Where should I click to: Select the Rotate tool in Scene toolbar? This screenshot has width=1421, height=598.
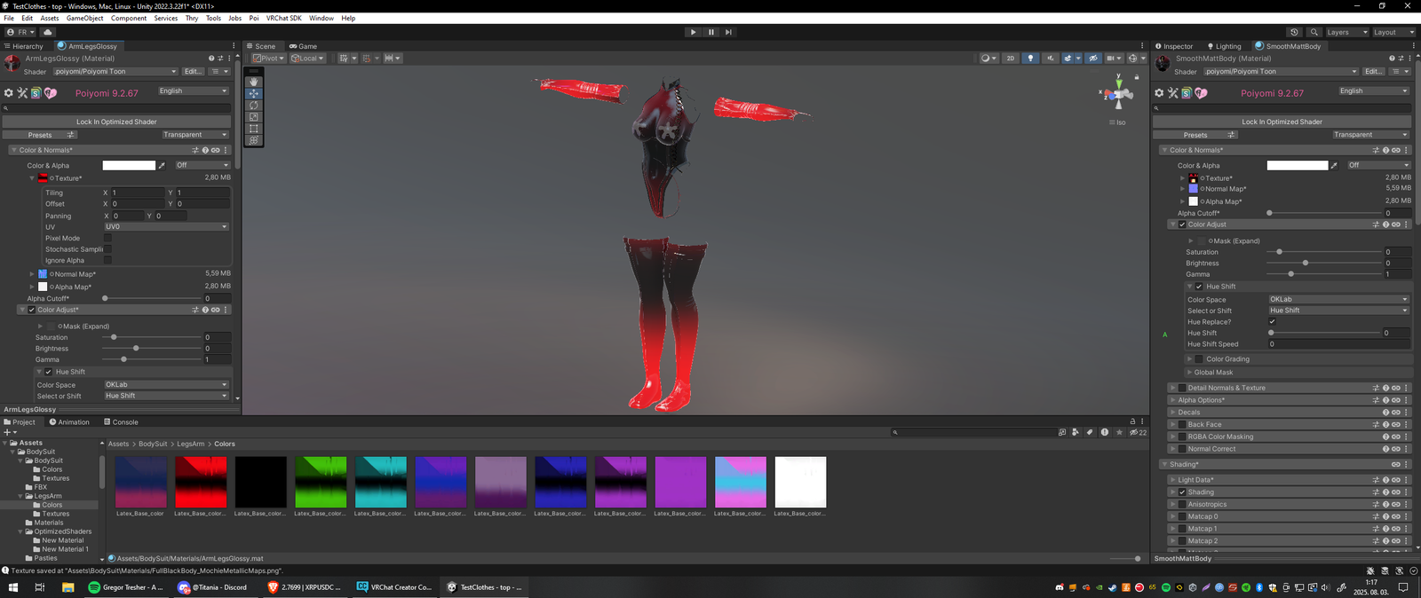(x=254, y=105)
